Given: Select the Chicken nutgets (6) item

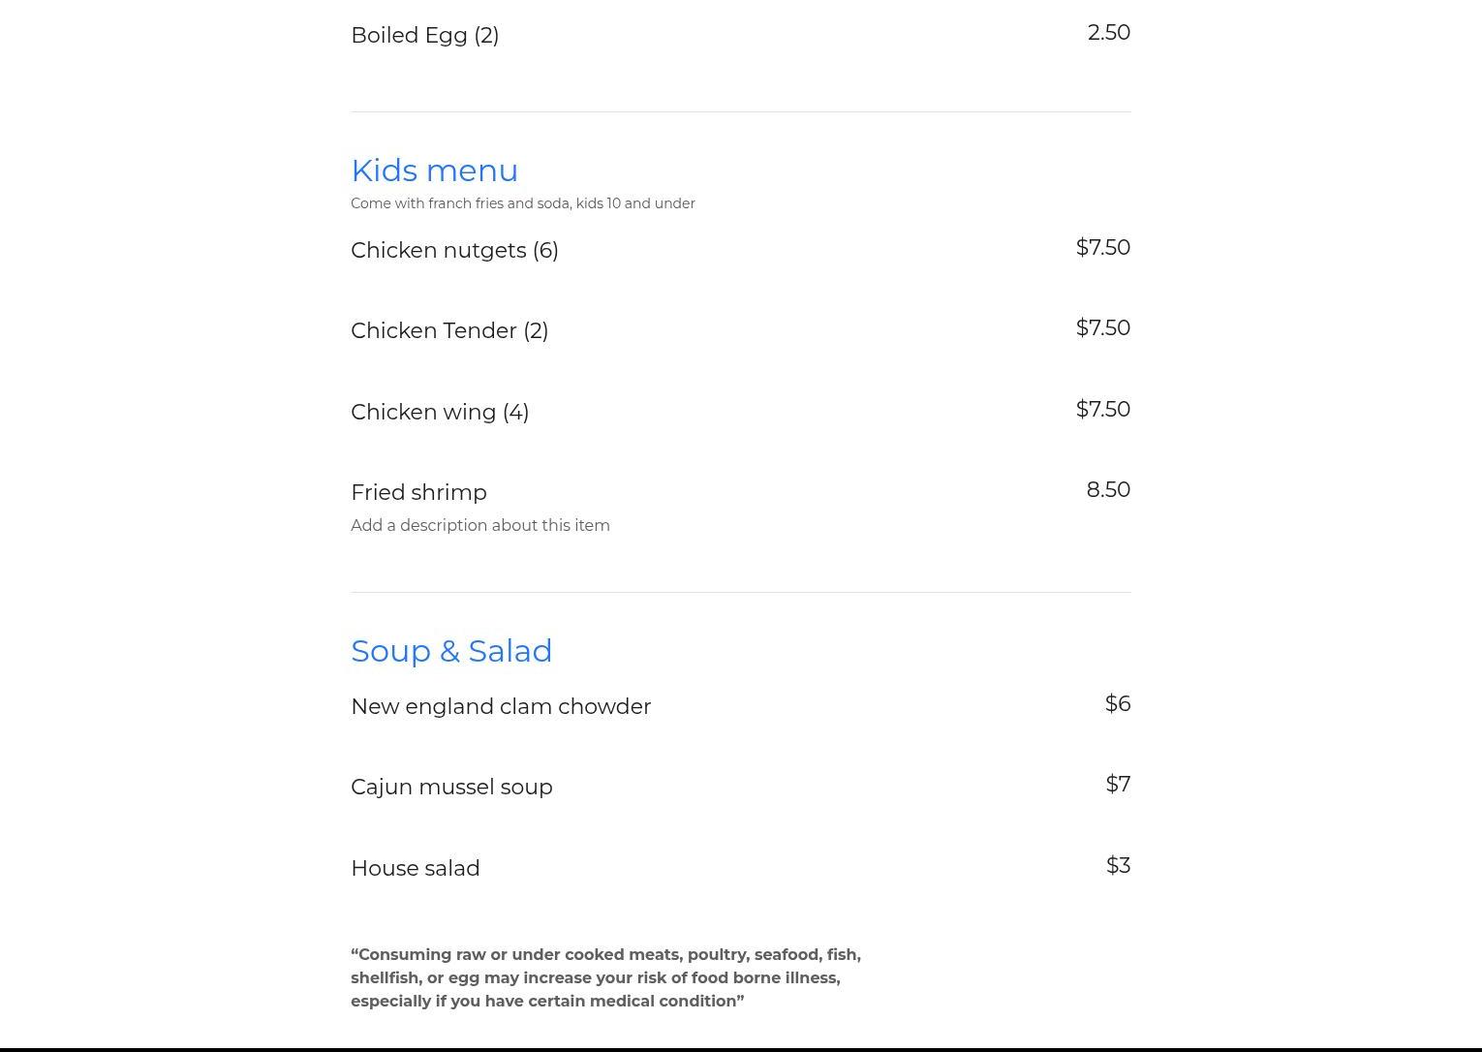Looking at the screenshot, I should (x=454, y=251).
